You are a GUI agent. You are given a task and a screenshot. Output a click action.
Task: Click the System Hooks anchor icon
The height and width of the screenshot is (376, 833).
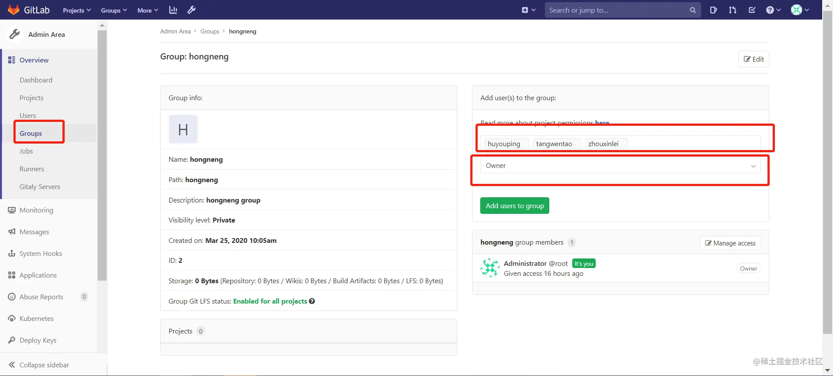[12, 253]
